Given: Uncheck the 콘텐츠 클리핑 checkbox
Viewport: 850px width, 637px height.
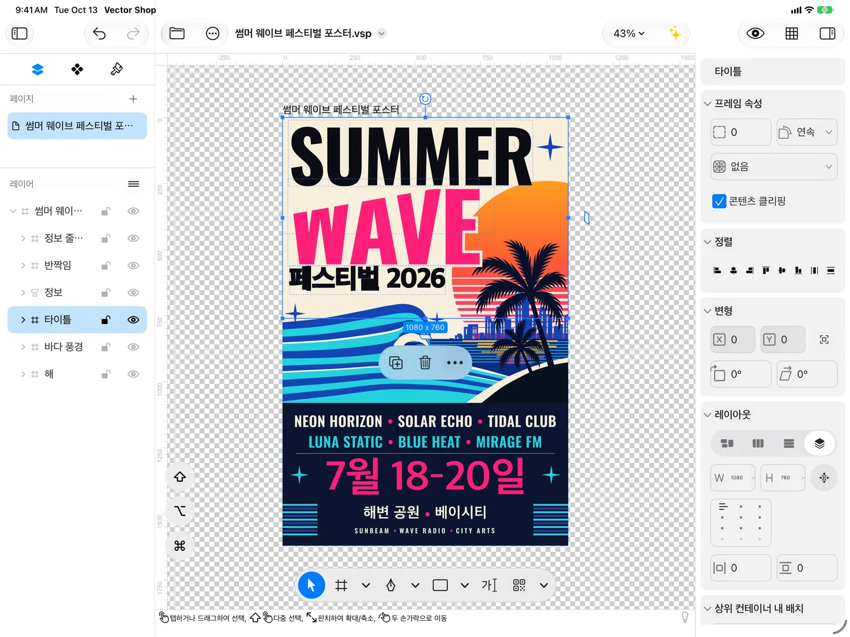Looking at the screenshot, I should tap(719, 201).
